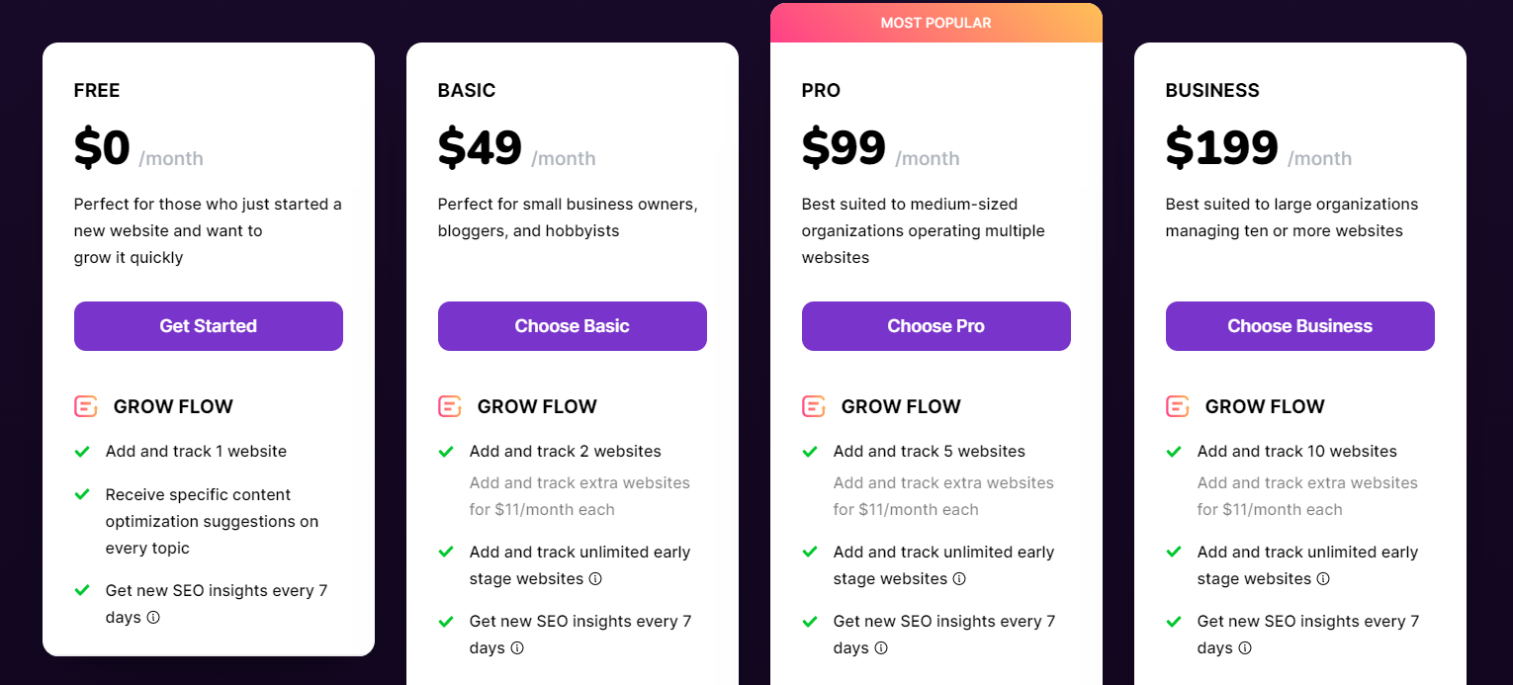Click green checkmark beside Add and track 1 website
This screenshot has width=1513, height=685.
[83, 452]
